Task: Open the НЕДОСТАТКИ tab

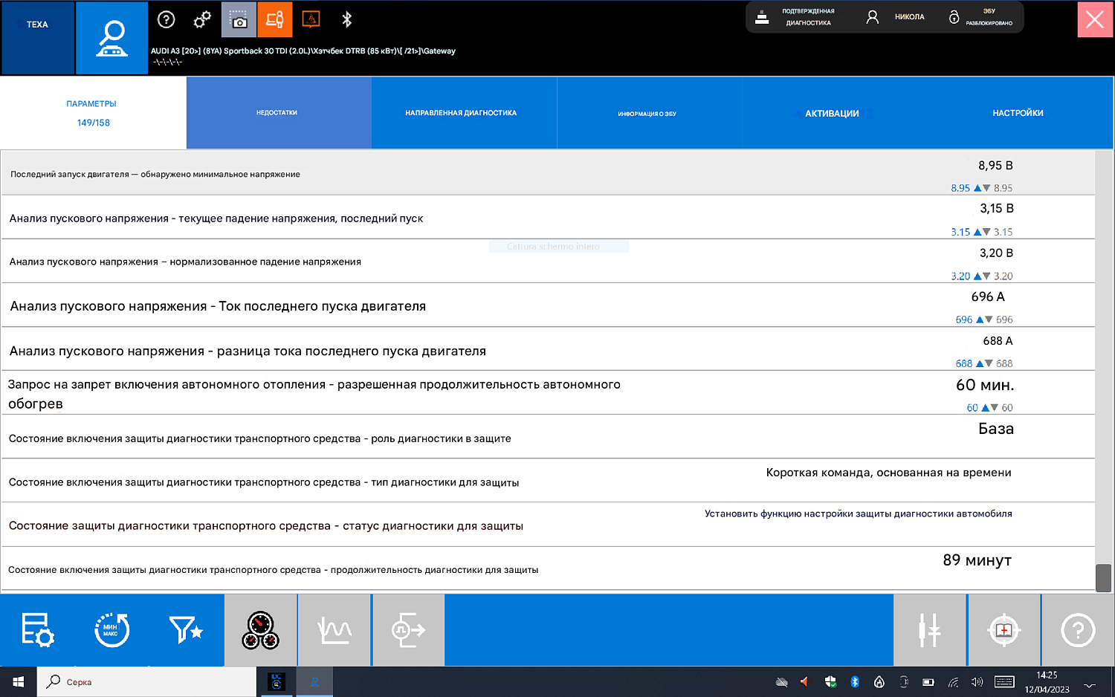Action: point(277,113)
